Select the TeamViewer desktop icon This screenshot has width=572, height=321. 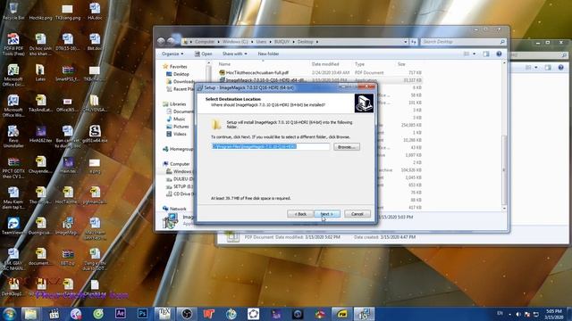coord(13,226)
